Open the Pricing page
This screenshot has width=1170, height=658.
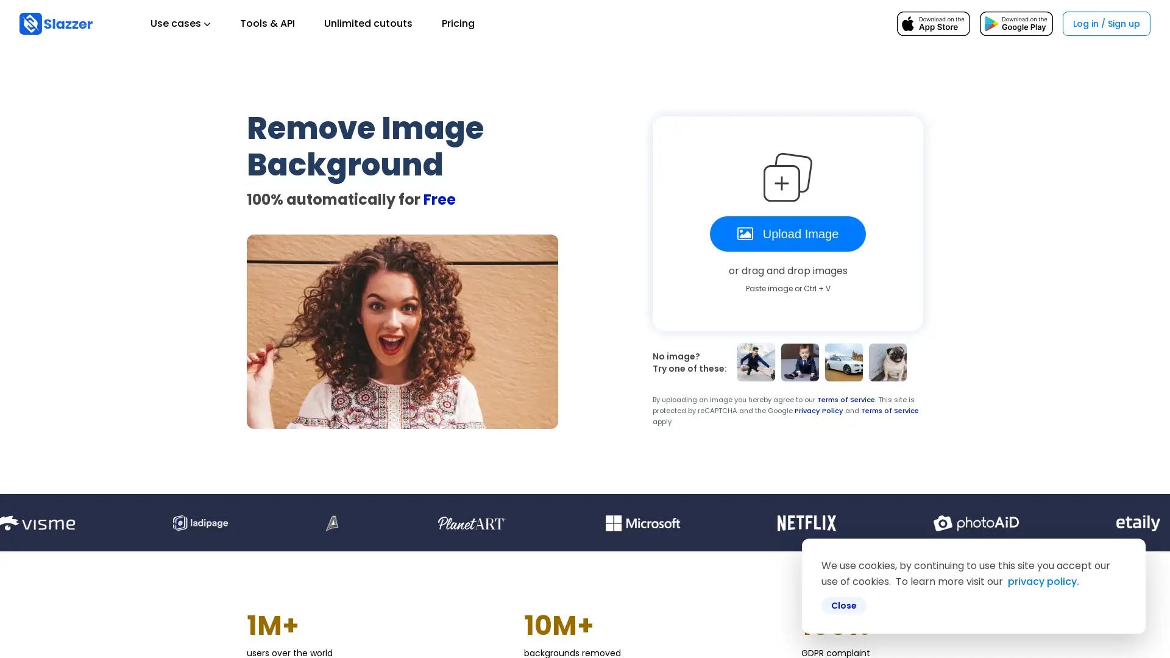458,24
